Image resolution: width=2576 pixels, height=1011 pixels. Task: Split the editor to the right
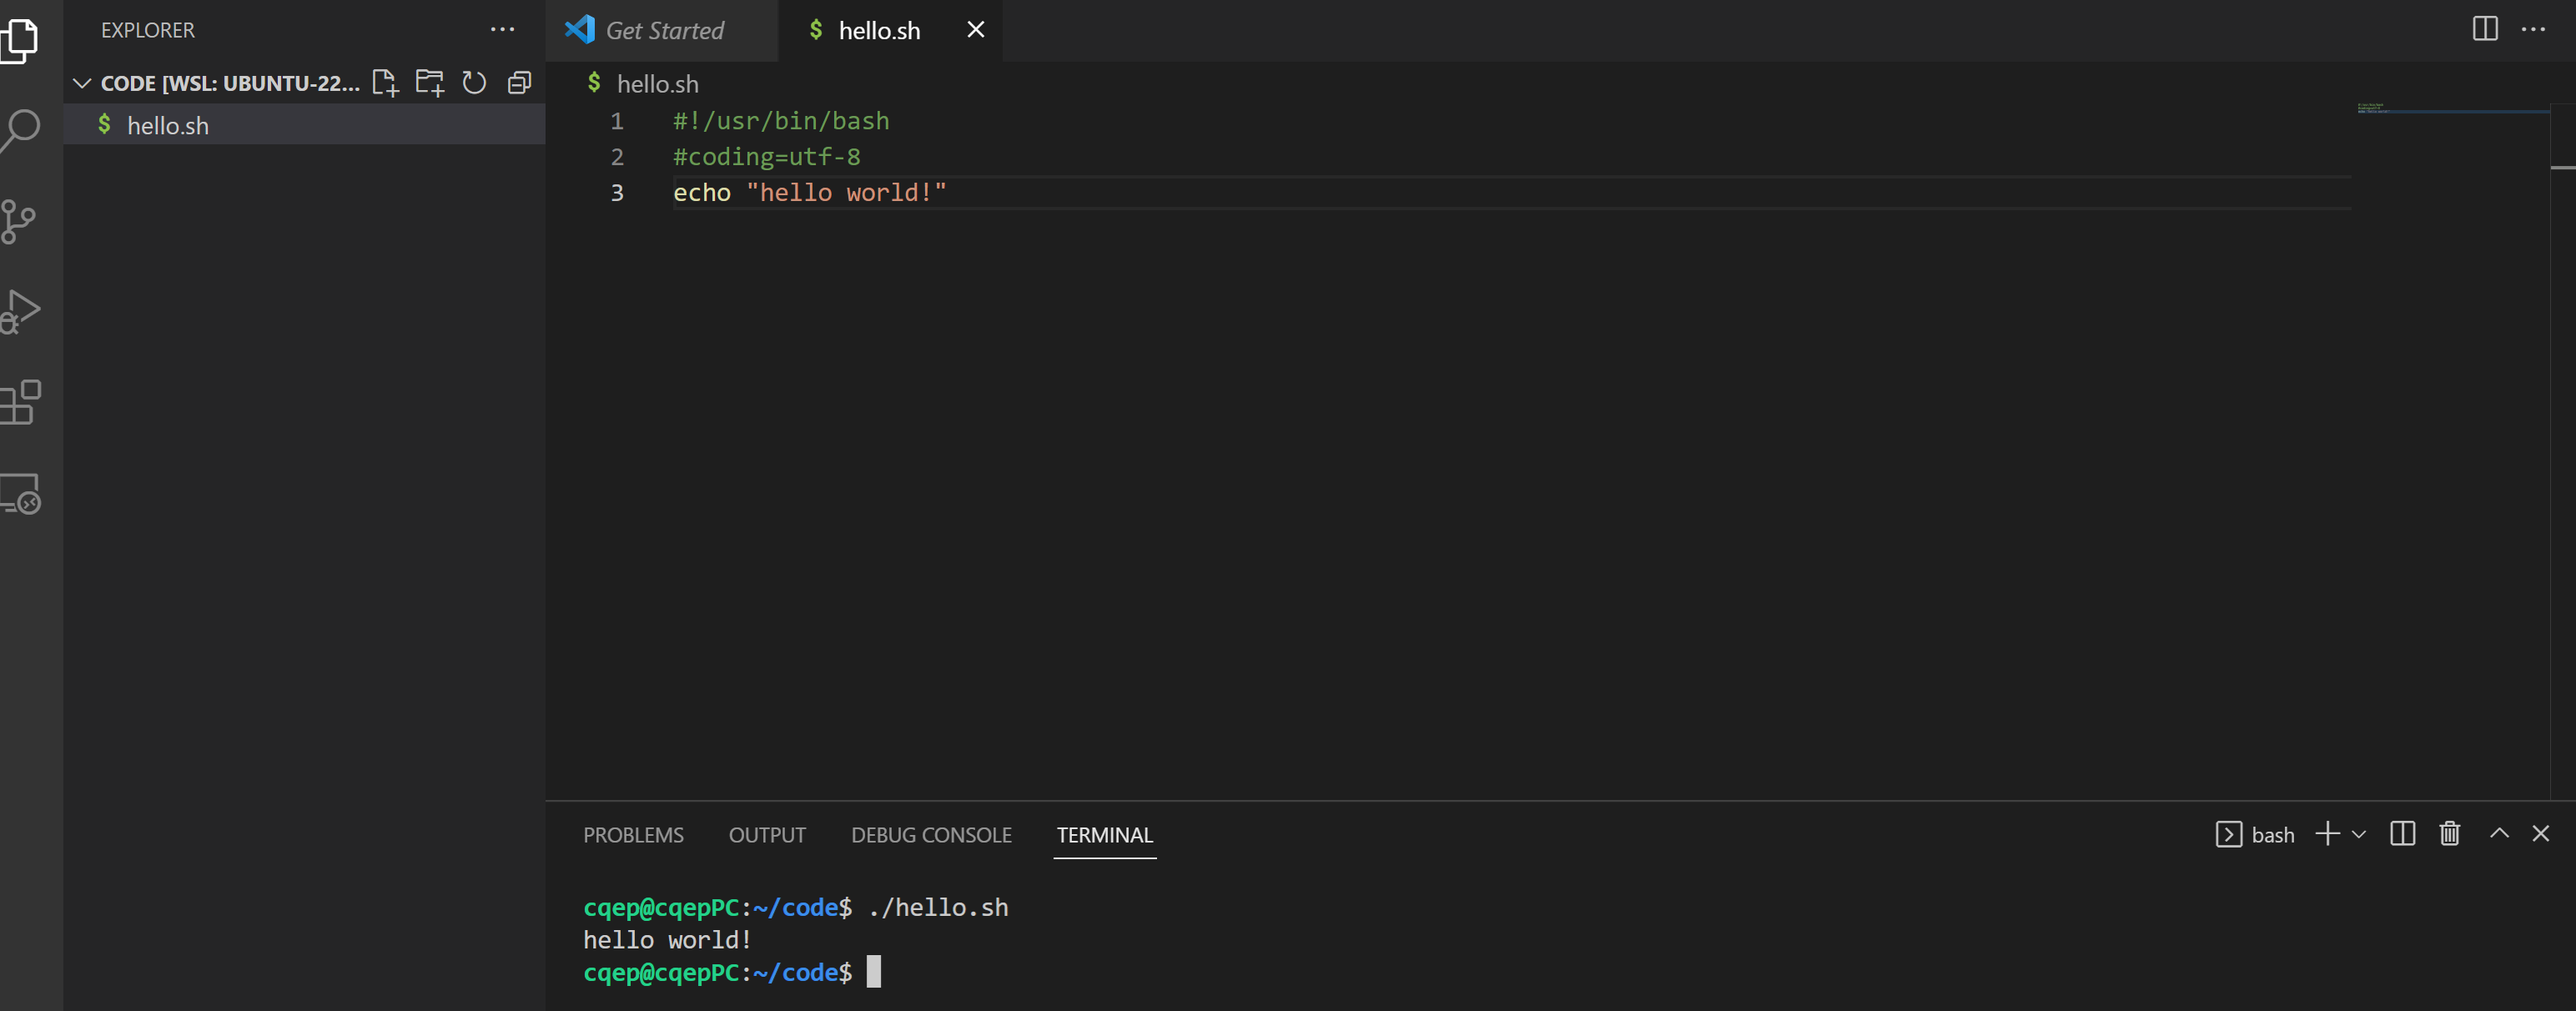pos(2484,29)
